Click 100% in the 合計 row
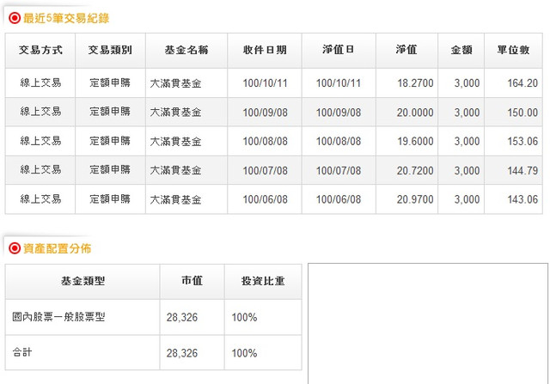Screen dimensions: 550x384 click(x=244, y=353)
